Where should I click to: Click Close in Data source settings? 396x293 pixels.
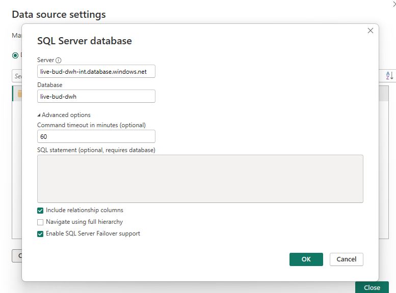coord(372,287)
